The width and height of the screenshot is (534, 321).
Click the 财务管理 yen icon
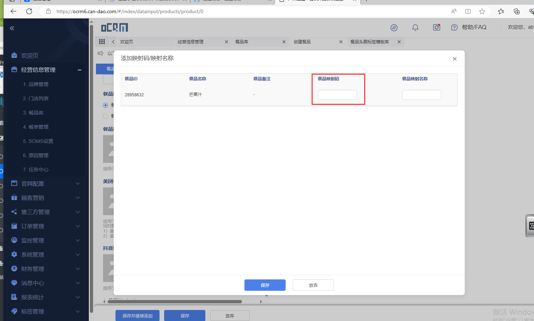[14, 269]
